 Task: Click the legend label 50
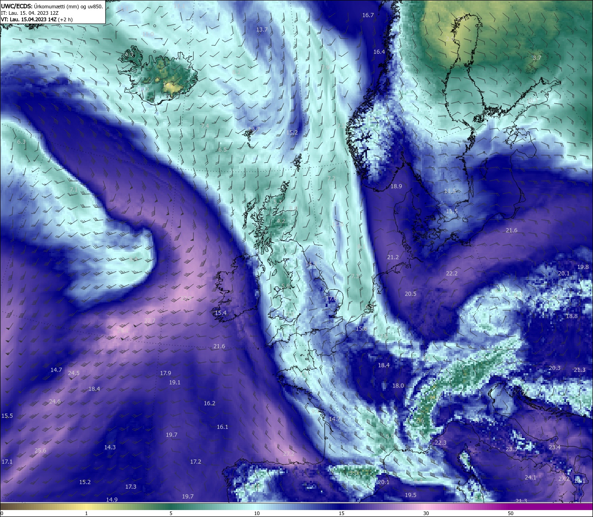[x=511, y=514]
